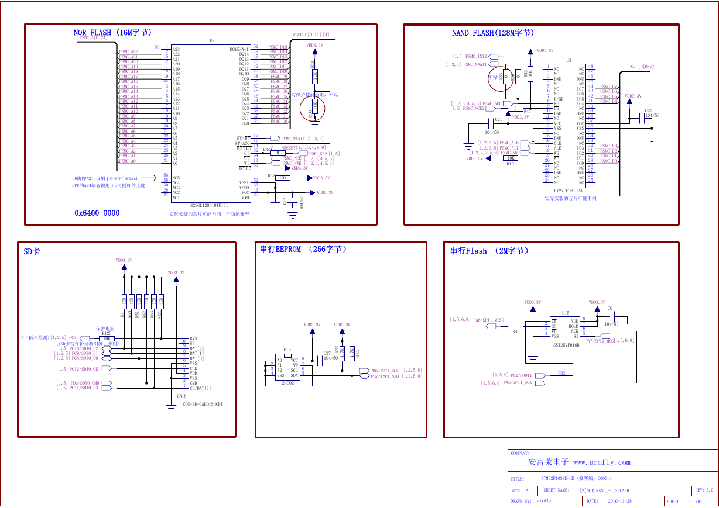Click the R40 zero-ohm resistor symbol
Viewport: 719px width, 508px height.
point(516,326)
